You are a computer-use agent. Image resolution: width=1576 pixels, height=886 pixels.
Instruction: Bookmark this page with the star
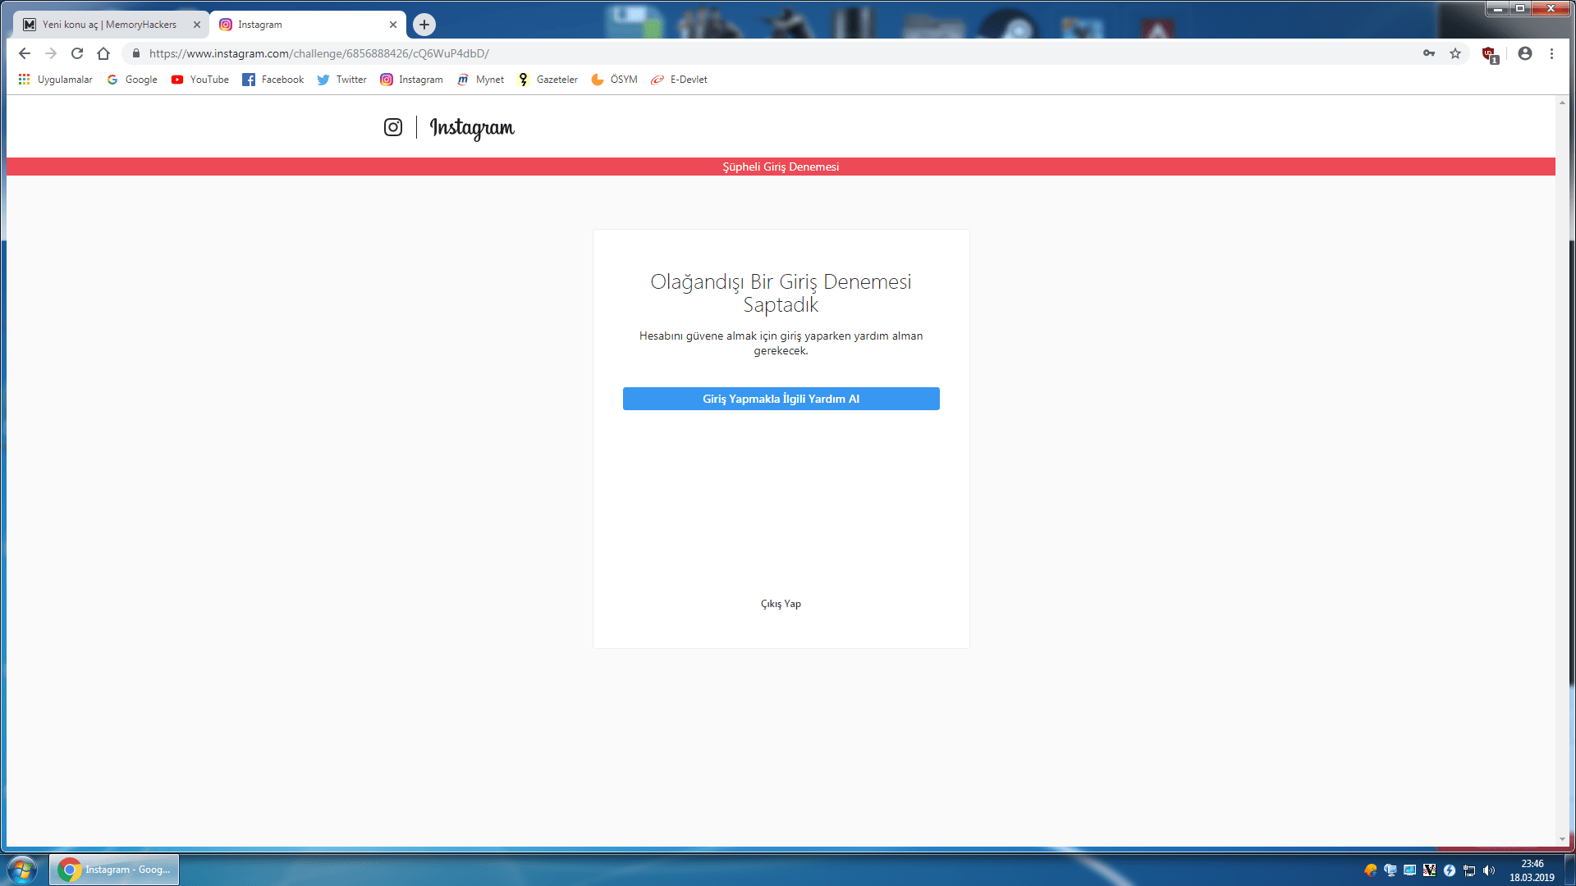pyautogui.click(x=1455, y=53)
